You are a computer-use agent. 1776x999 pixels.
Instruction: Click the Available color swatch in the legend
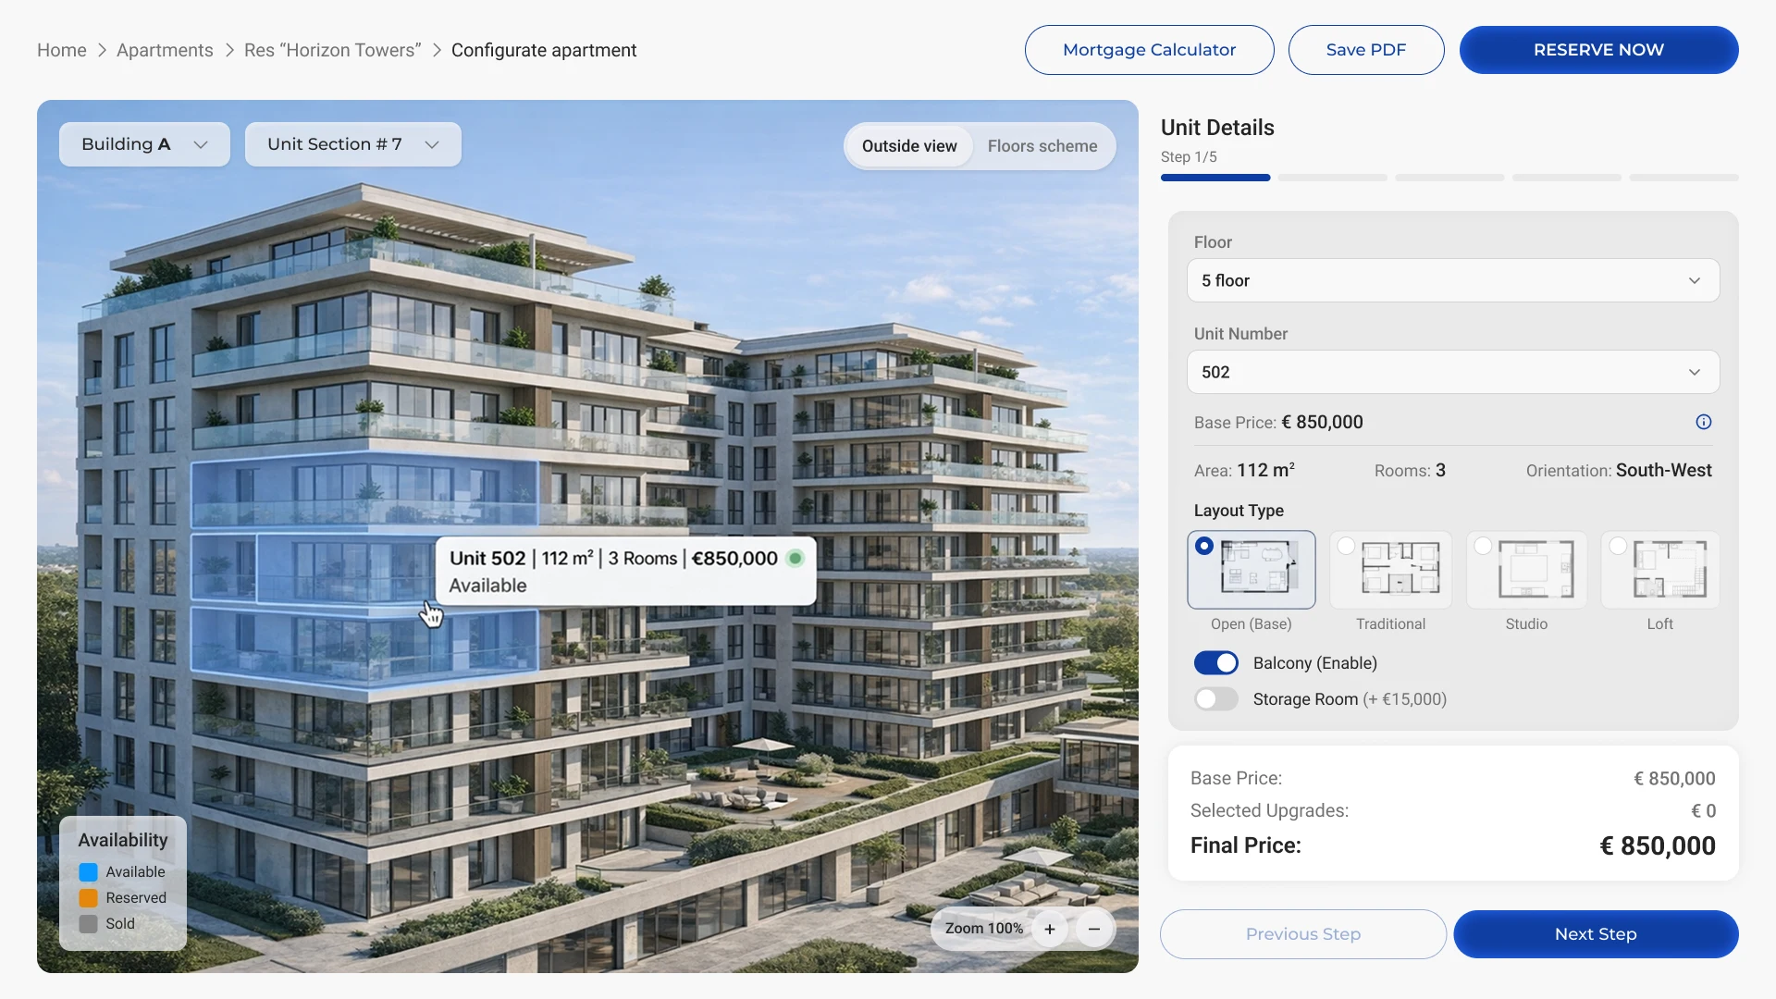pyautogui.click(x=88, y=871)
